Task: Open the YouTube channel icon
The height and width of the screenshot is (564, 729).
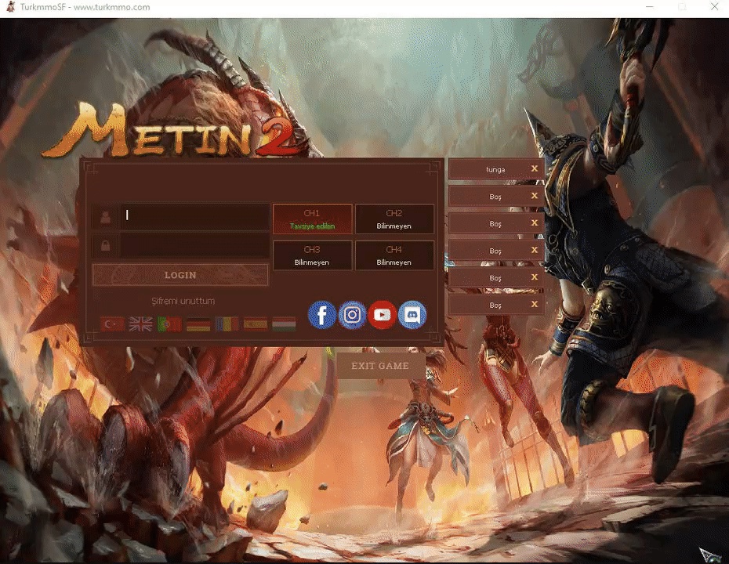Action: (x=383, y=315)
